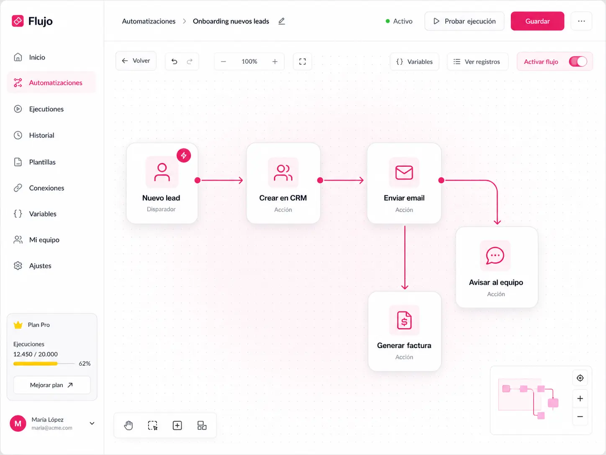Select the Enviar email node
The image size is (606, 455).
(x=404, y=183)
